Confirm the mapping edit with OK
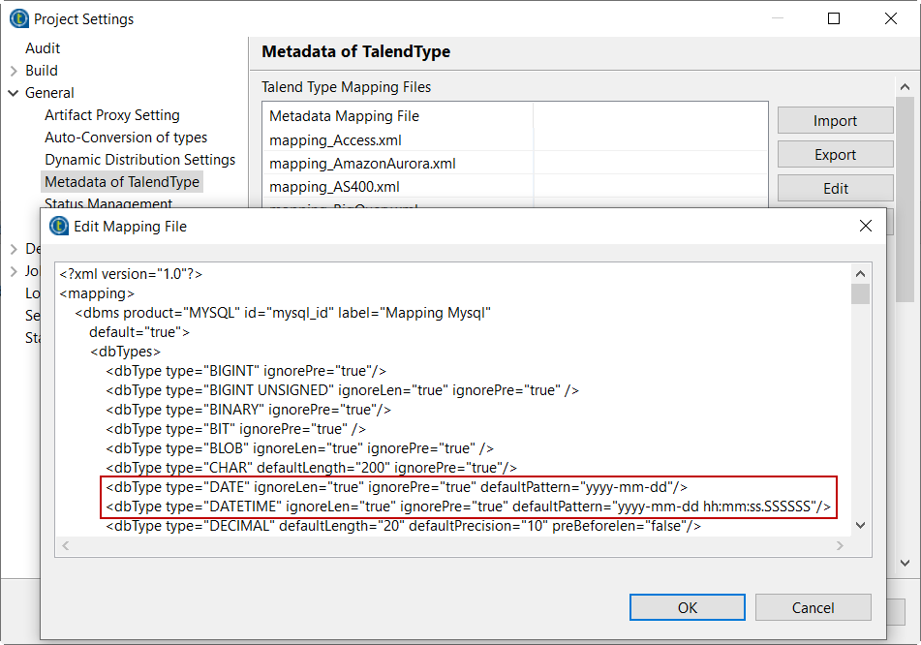The image size is (921, 645). (687, 608)
